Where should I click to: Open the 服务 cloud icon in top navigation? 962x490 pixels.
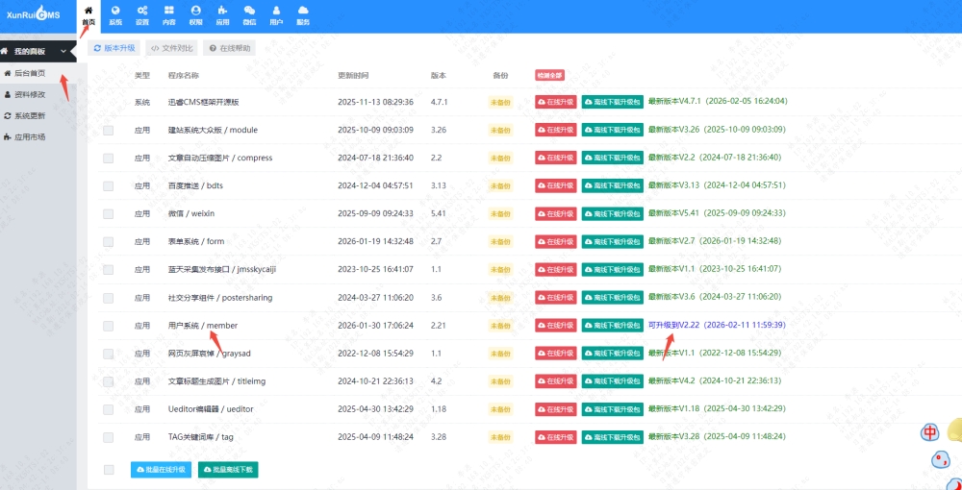coord(303,13)
